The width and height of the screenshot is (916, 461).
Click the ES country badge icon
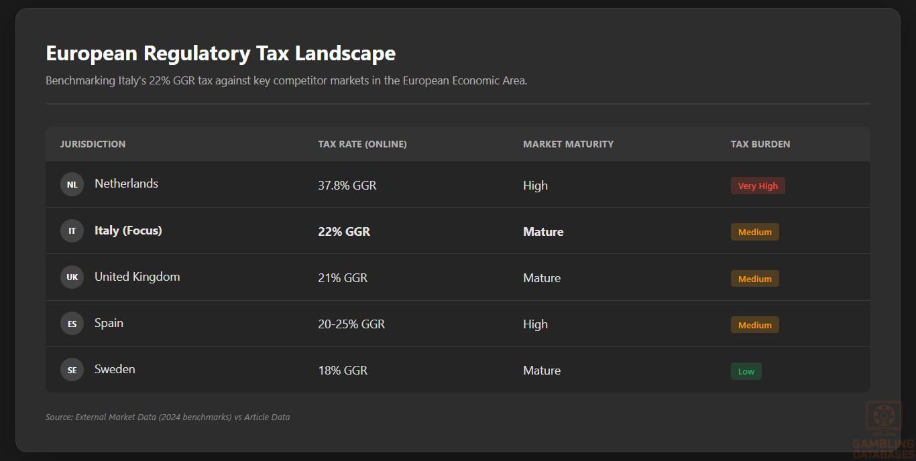[x=72, y=324]
